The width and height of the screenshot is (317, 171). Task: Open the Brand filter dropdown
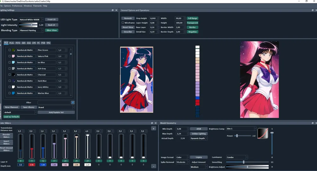tap(56, 107)
